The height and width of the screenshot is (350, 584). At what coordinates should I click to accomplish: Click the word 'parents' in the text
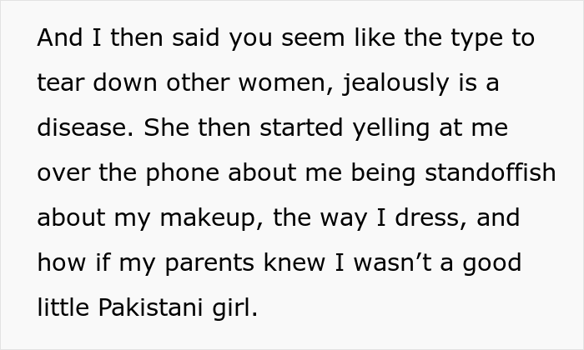tap(209, 263)
